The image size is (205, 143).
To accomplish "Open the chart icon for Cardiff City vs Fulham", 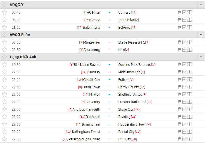I will (184, 79).
